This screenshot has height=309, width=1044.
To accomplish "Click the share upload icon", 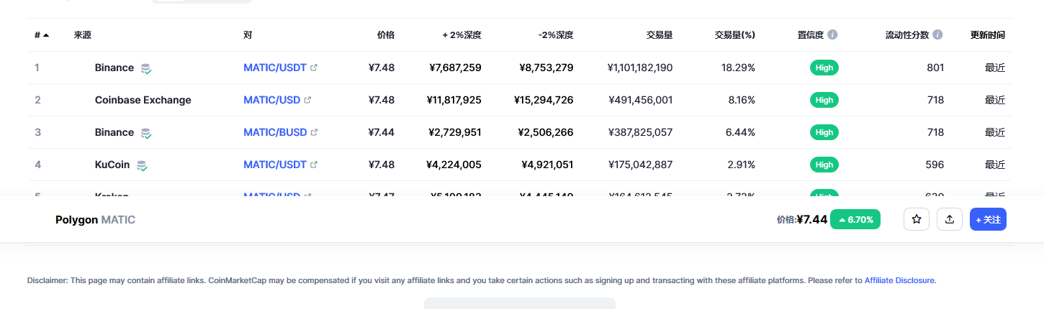I will [x=950, y=219].
